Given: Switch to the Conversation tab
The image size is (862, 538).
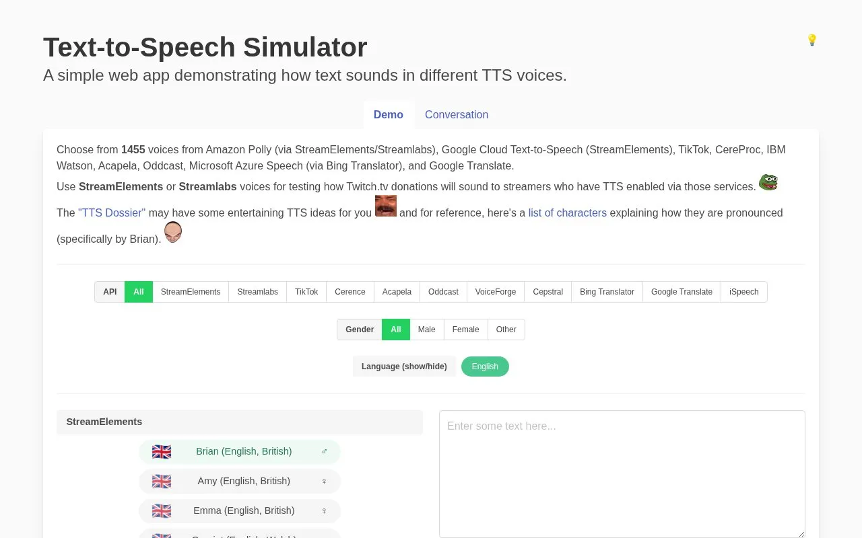Looking at the screenshot, I should point(457,114).
